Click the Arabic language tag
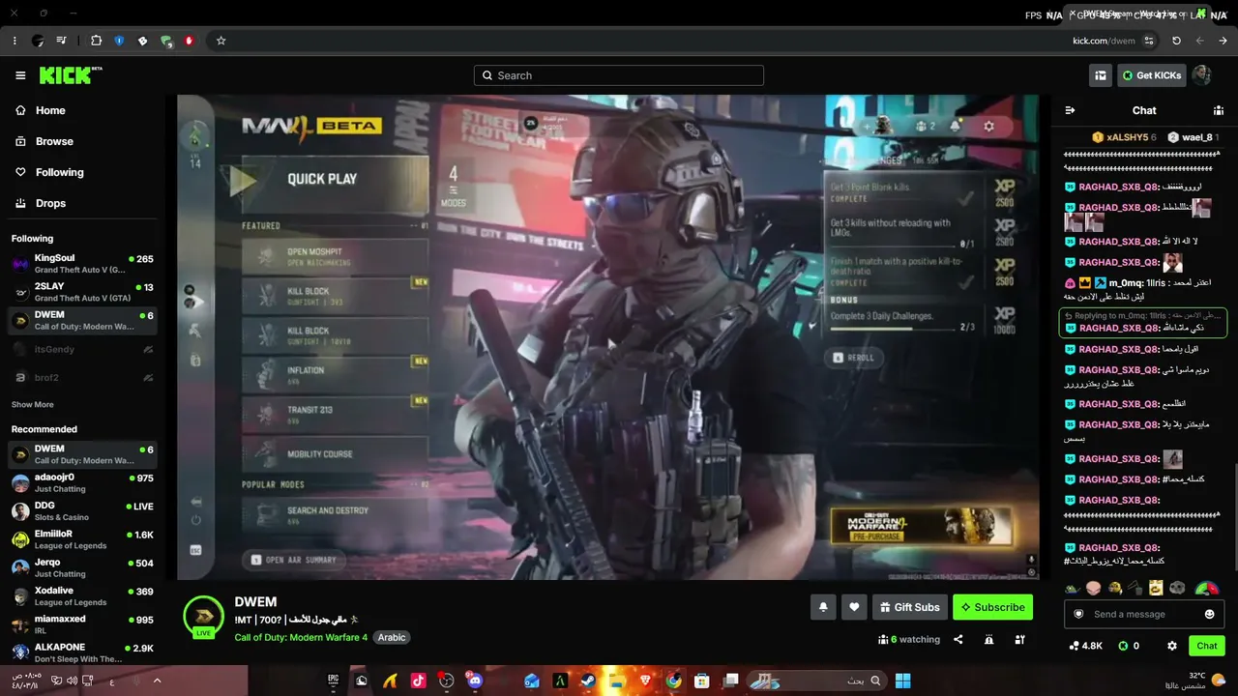Screen dimensions: 1238x696 392,637
